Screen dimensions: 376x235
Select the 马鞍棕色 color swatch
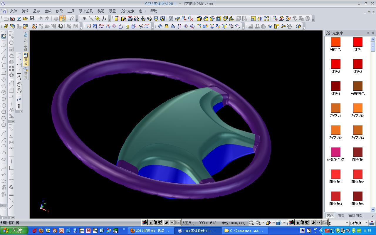coord(357,86)
